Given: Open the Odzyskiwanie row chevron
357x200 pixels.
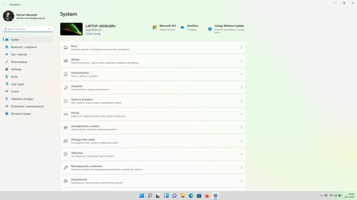Looking at the screenshot, I should pyautogui.click(x=241, y=181).
